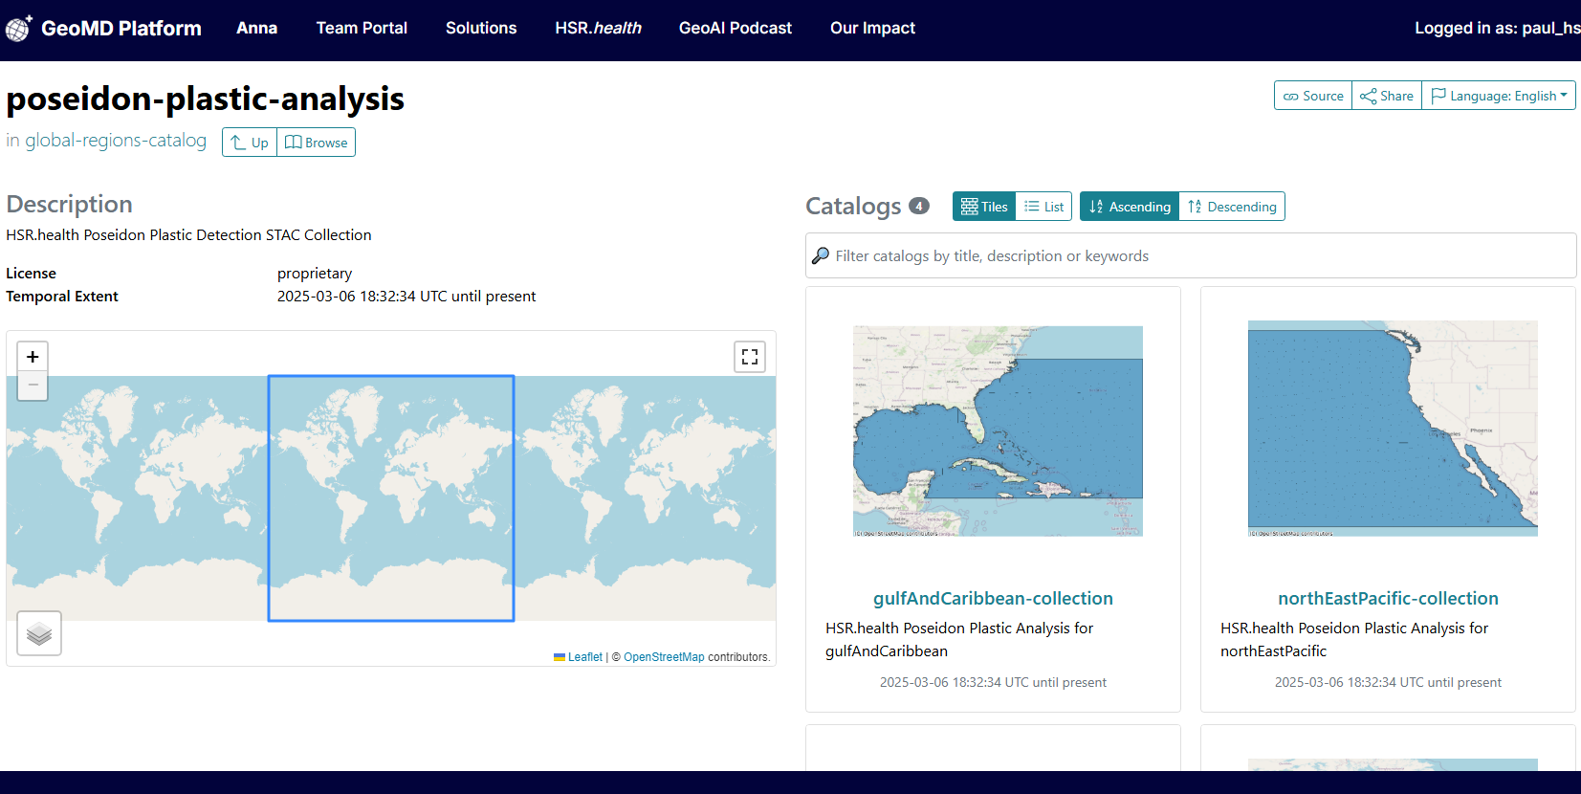The image size is (1581, 794).
Task: Click the filter catalogs search field
Action: 1191,255
